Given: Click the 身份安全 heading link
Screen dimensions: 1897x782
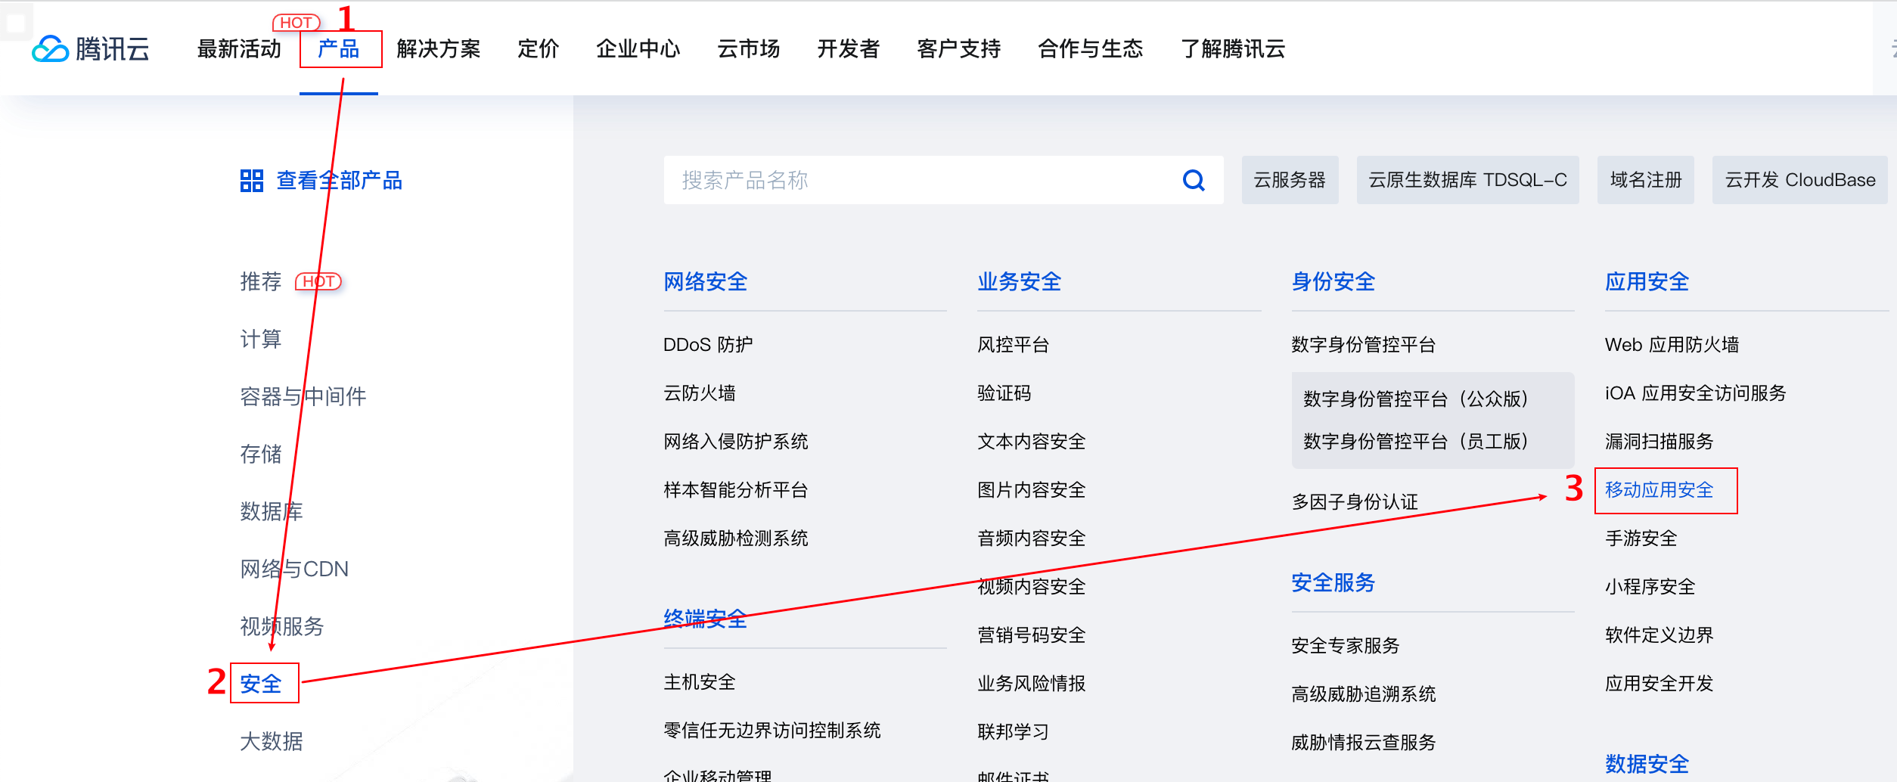Looking at the screenshot, I should pos(1333,282).
